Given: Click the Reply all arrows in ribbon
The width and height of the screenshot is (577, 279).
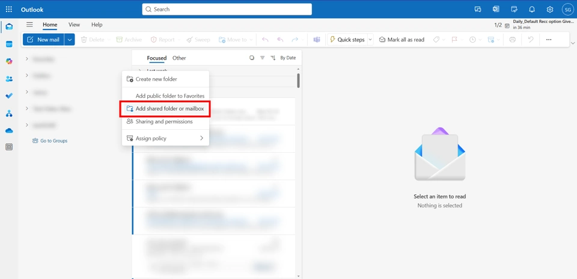Looking at the screenshot, I should (280, 39).
